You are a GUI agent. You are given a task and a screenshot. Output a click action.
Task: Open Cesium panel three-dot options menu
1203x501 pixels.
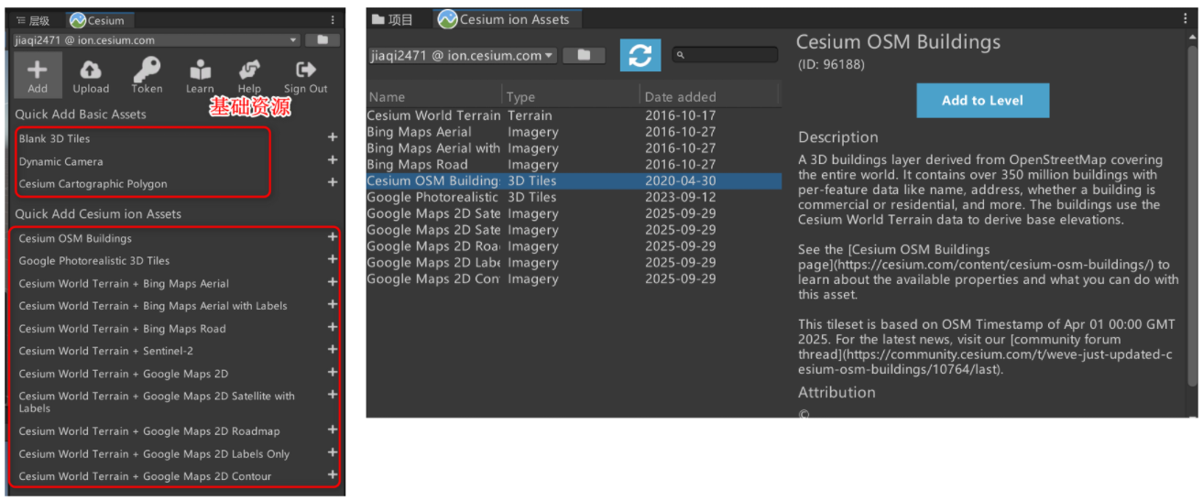[333, 19]
